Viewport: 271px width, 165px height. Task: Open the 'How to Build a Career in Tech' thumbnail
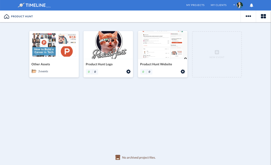tap(44, 45)
